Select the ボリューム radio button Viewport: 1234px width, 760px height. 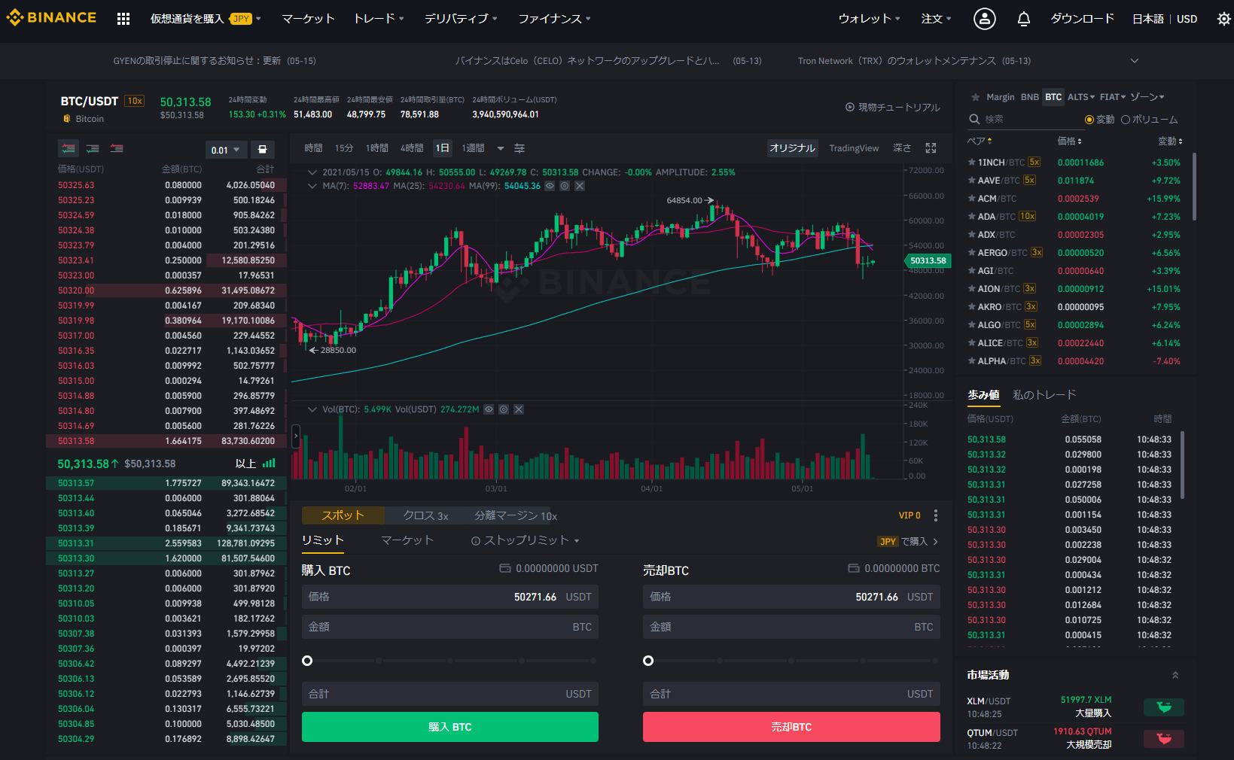coord(1126,120)
